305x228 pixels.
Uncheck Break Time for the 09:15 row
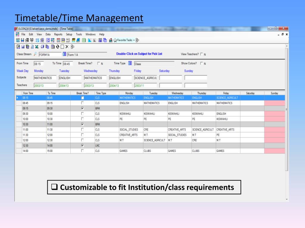point(82,108)
